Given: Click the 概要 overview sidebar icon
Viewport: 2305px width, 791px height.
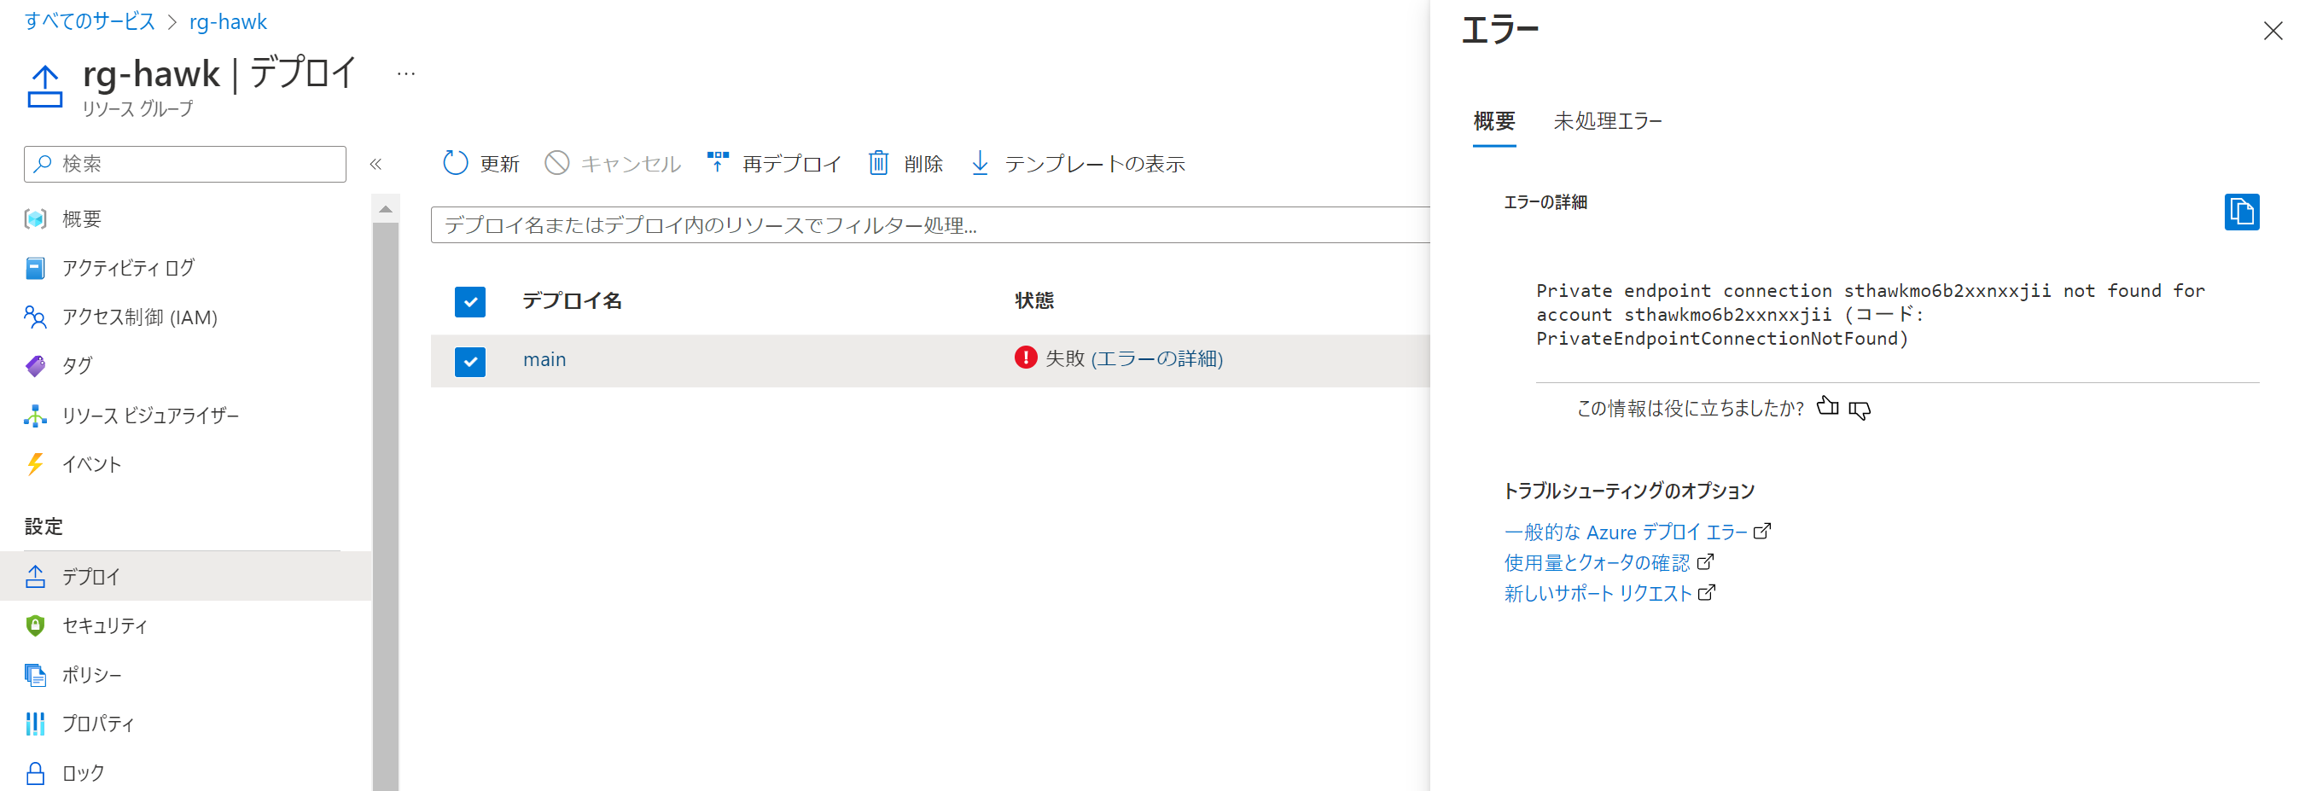Looking at the screenshot, I should [x=35, y=219].
